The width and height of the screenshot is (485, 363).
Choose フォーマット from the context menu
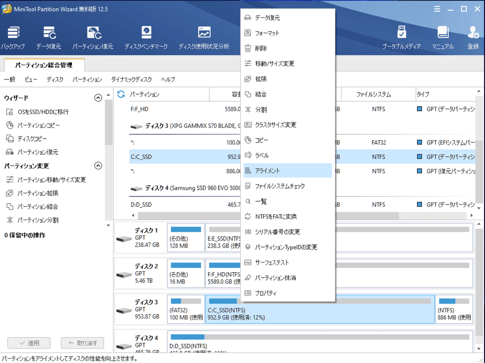pos(287,33)
